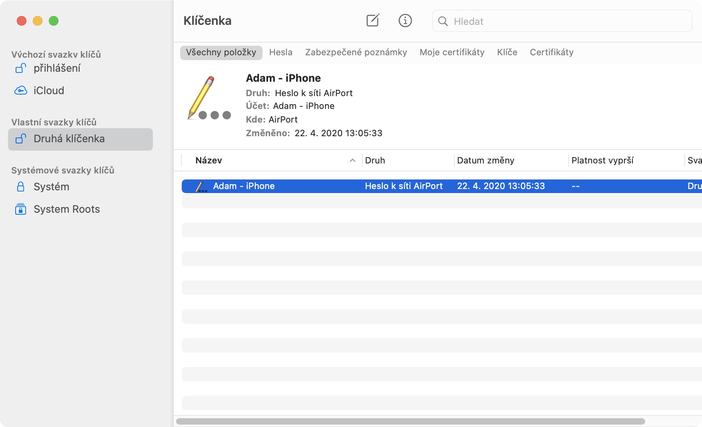Open Zabezpečené poznámky tab
Viewport: 702px width, 427px height.
click(356, 52)
